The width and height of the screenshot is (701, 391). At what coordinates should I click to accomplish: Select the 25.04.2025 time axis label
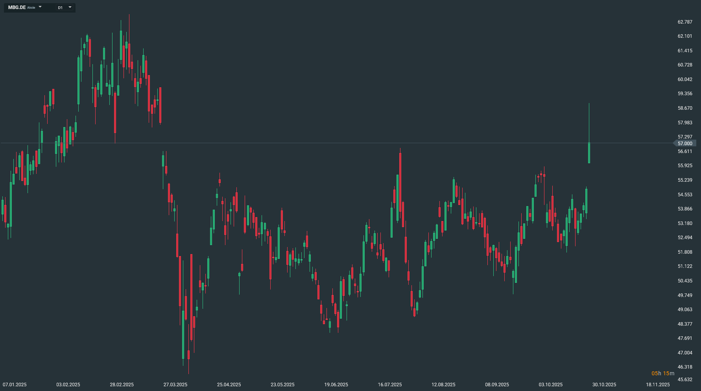click(229, 385)
